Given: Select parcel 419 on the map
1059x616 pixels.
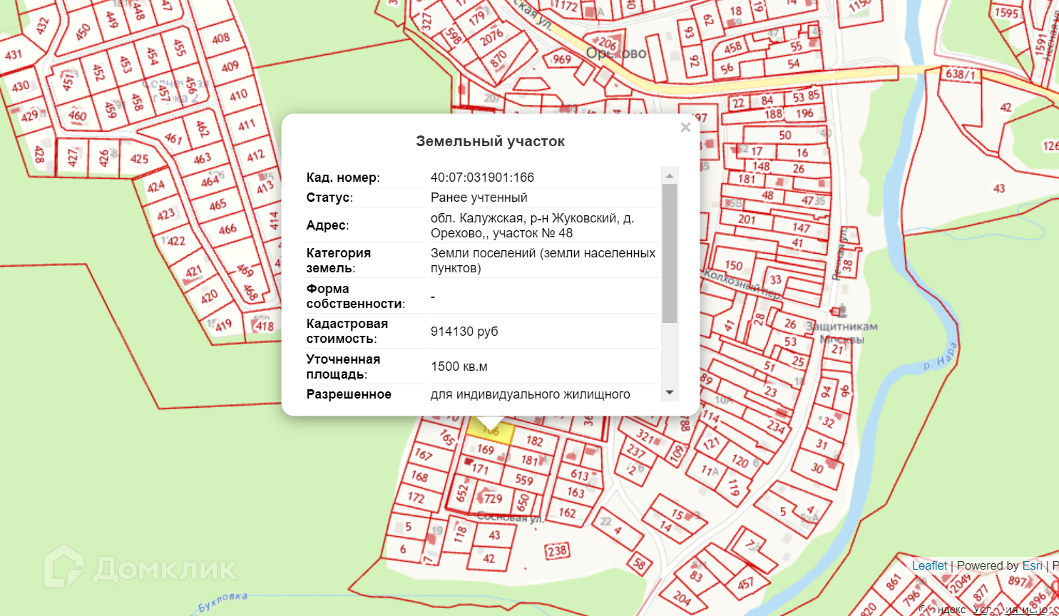Looking at the screenshot, I should (x=223, y=325).
